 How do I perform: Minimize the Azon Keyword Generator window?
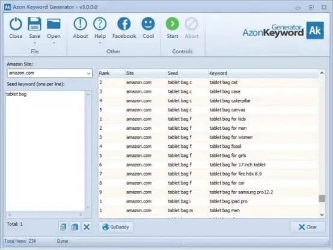click(x=298, y=8)
